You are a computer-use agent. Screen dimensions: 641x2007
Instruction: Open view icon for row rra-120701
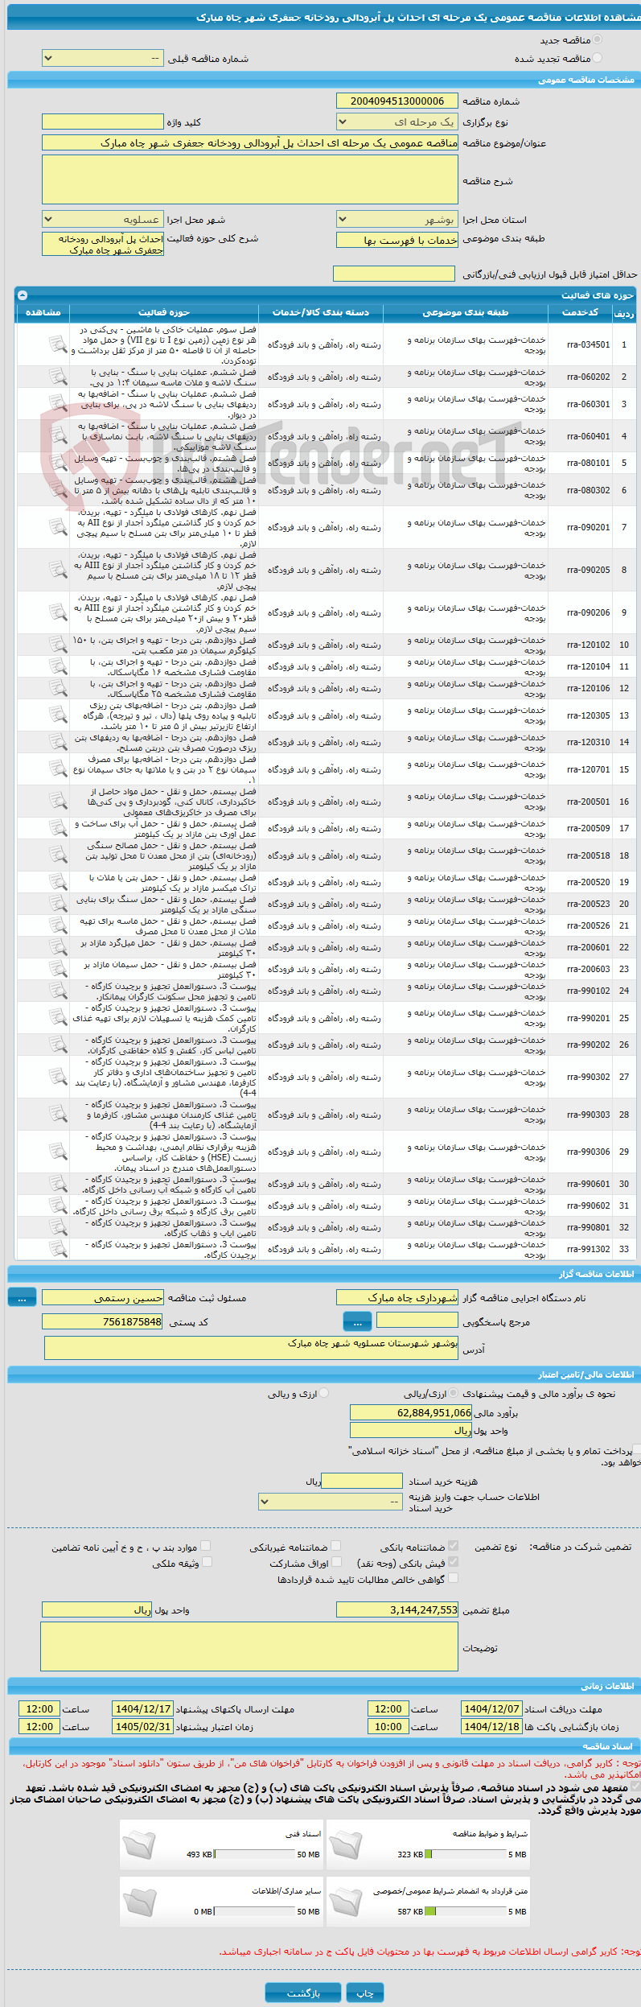[57, 769]
